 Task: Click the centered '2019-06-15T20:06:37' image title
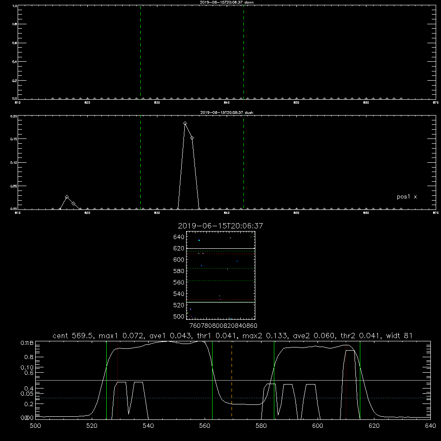(220, 226)
